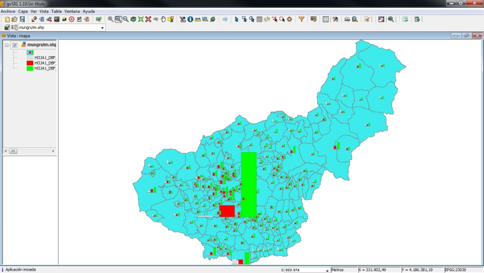Open the Ver menu
Image resolution: width=484 pixels, height=273 pixels.
(x=34, y=11)
